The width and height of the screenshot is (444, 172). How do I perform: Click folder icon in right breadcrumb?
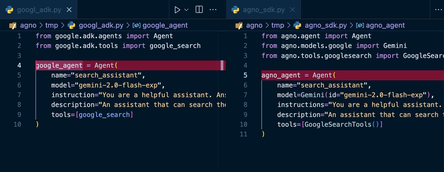point(239,26)
